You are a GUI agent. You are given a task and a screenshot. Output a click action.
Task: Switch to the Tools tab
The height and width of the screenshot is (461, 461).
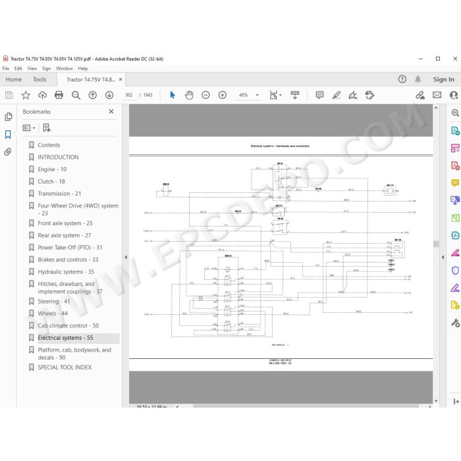[x=40, y=80]
